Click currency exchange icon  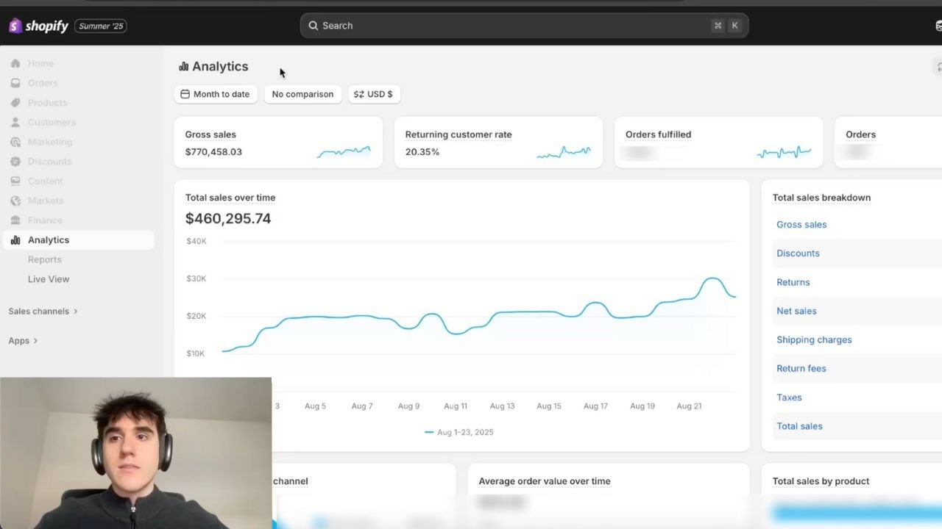pos(358,94)
